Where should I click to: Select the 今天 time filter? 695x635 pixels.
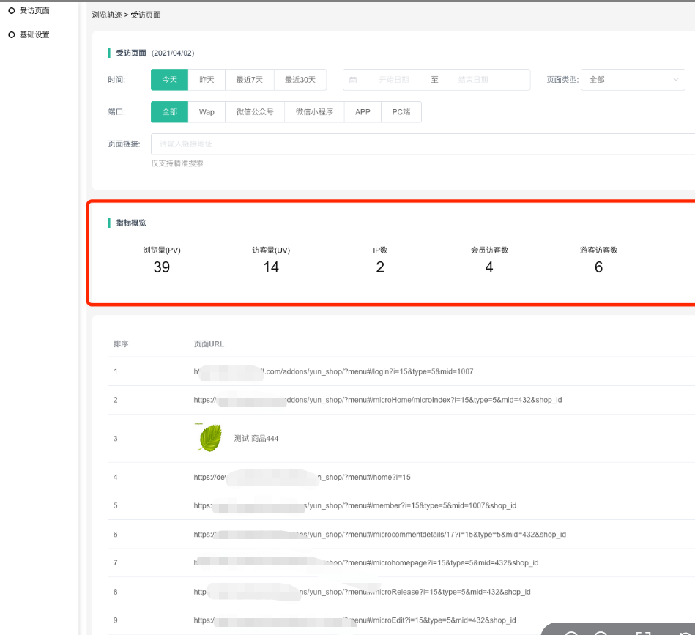coord(170,80)
